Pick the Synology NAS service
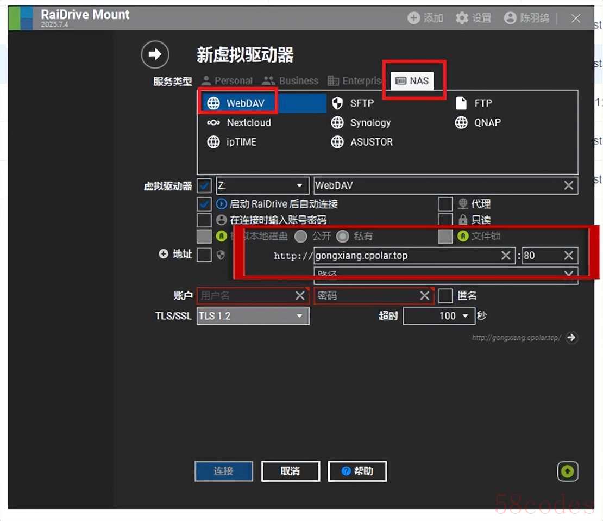 pos(361,123)
